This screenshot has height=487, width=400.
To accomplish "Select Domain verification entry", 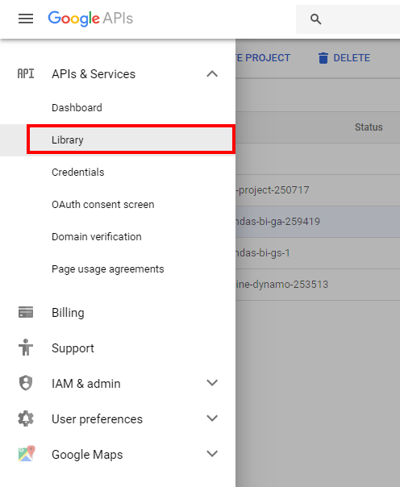I will click(x=97, y=237).
